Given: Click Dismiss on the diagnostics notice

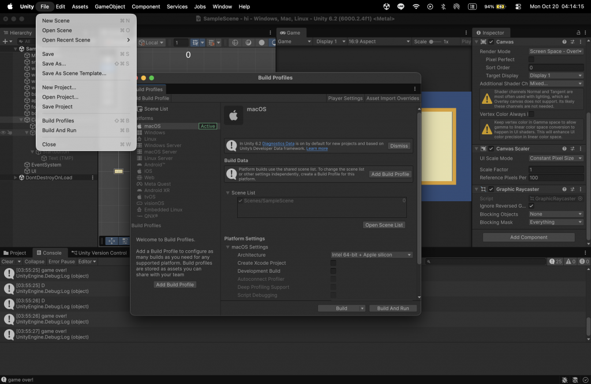Looking at the screenshot, I should pos(399,146).
